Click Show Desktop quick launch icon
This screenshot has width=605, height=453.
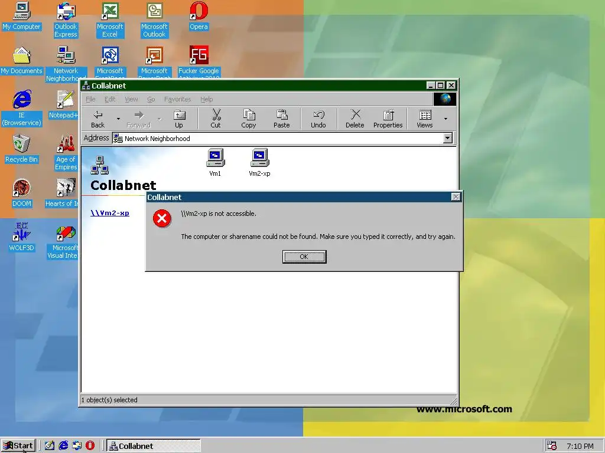tap(50, 446)
